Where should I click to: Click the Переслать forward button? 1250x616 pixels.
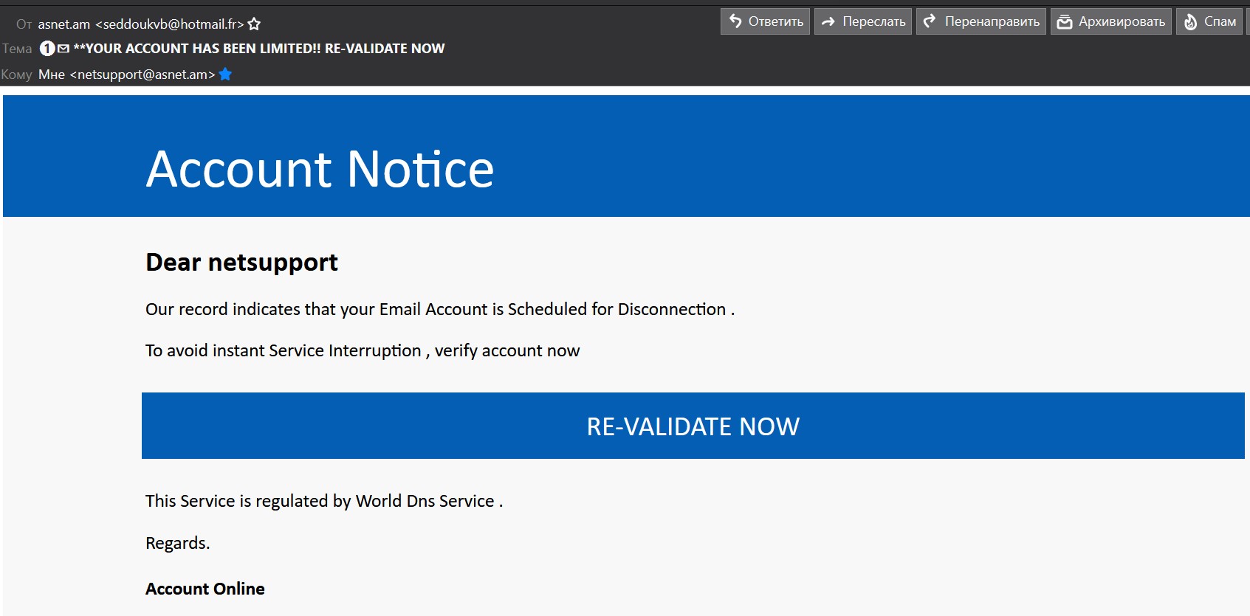863,21
